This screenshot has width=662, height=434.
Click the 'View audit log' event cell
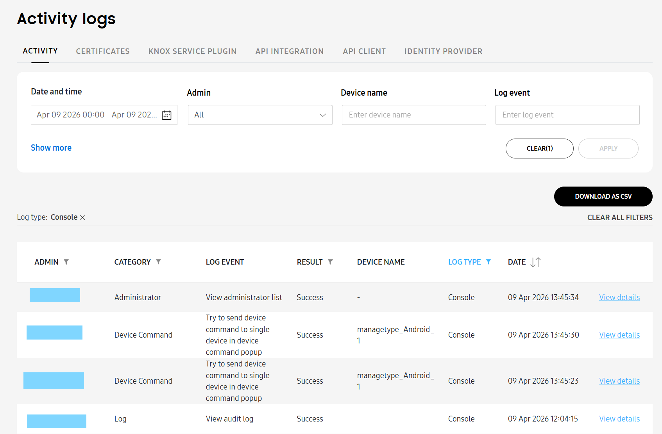(229, 419)
